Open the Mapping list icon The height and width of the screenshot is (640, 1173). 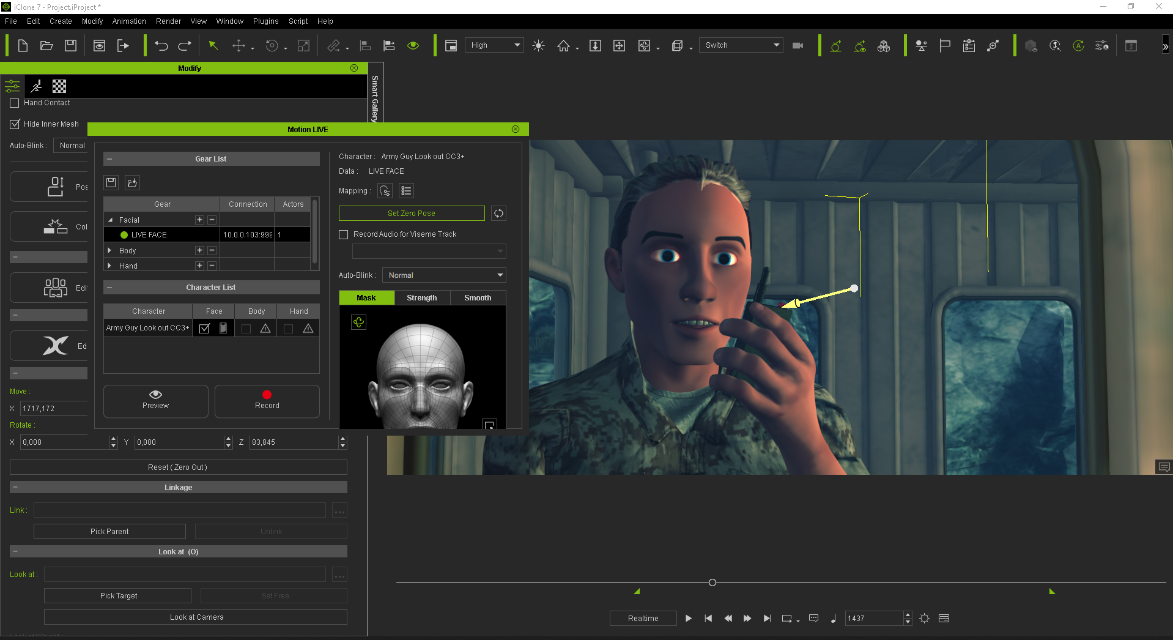(406, 191)
